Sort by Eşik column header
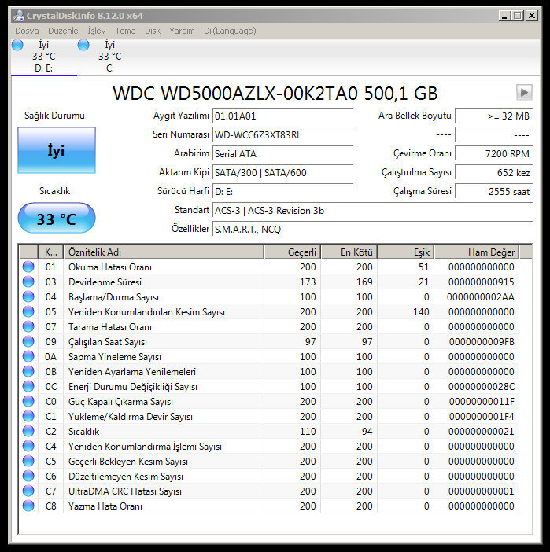 tap(406, 252)
